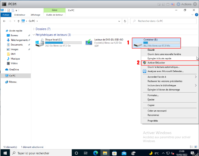The width and height of the screenshot is (199, 156).
Task: Click the up-arrow parent folder button
Action: pos(18,21)
